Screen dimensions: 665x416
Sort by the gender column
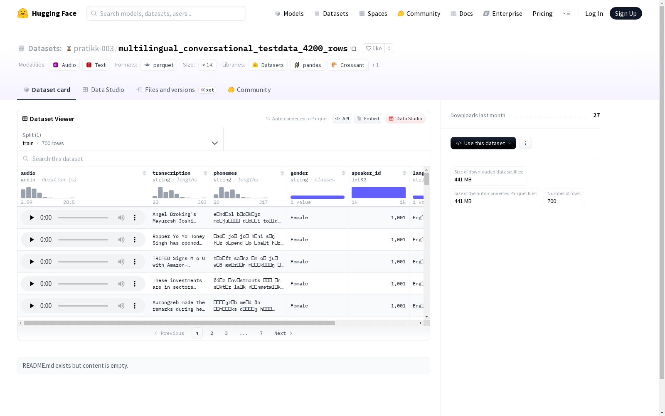click(343, 173)
